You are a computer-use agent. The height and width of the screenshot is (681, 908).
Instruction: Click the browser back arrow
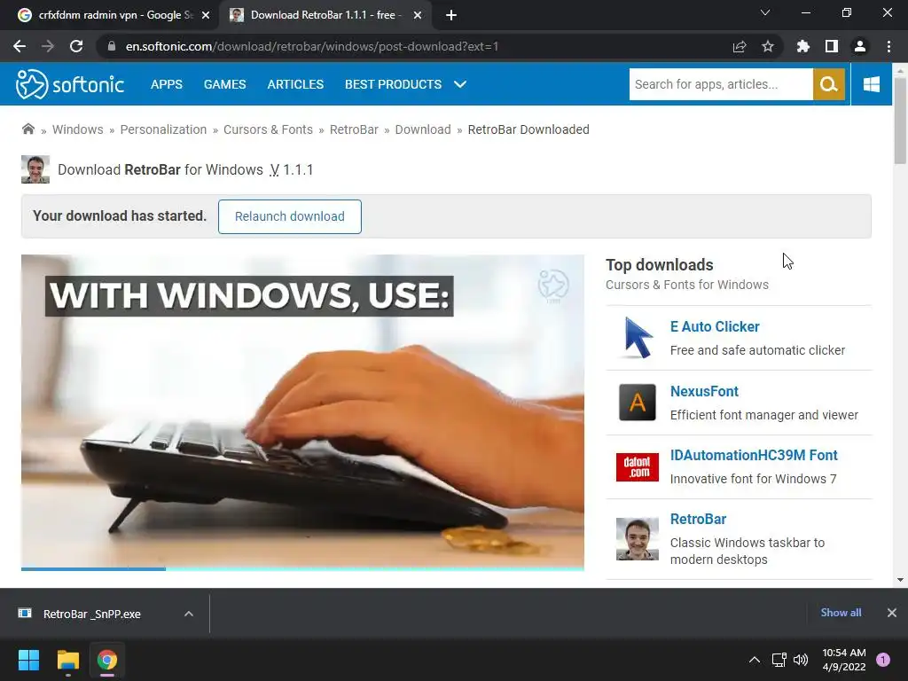coord(20,46)
